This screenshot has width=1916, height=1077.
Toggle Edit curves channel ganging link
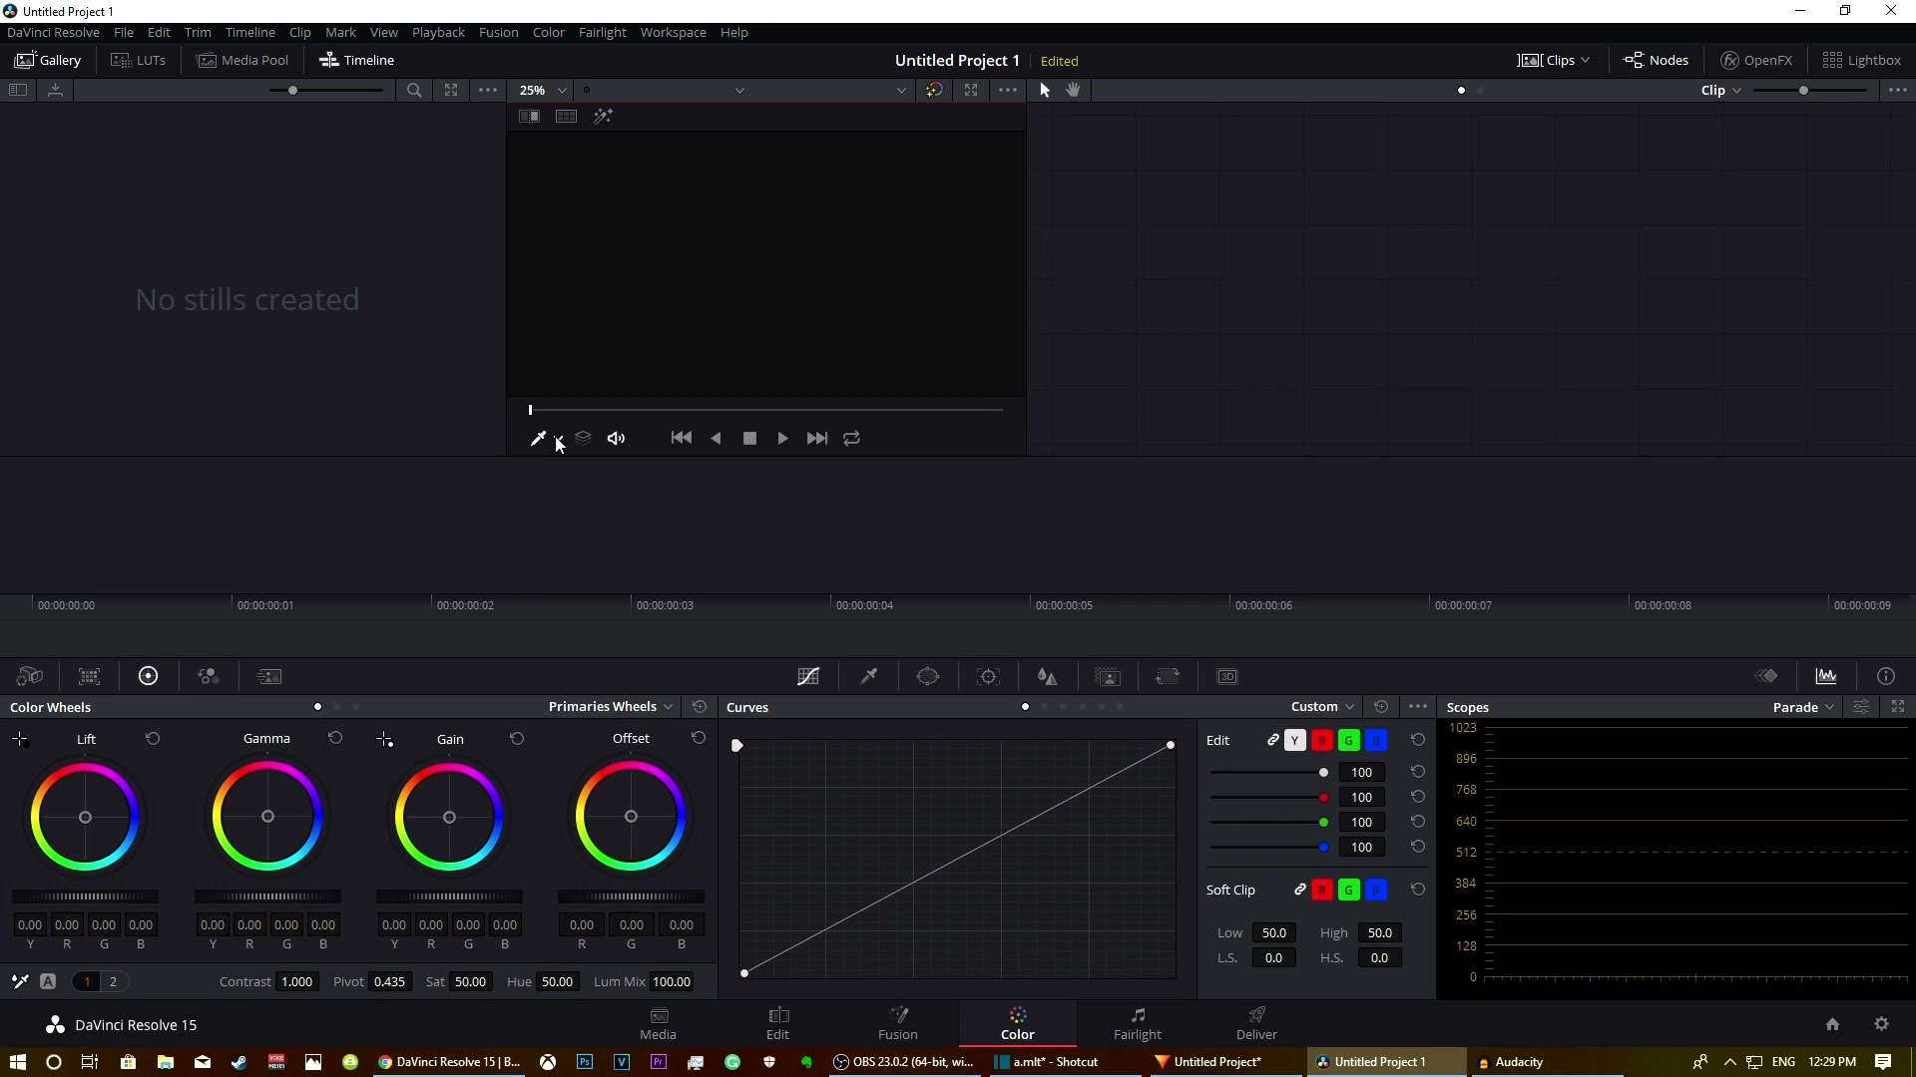pyautogui.click(x=1273, y=740)
